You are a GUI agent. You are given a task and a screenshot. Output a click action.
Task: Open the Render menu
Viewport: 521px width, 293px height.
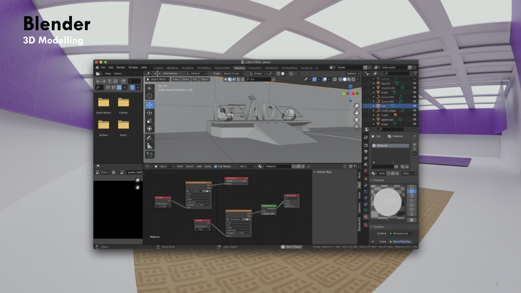(x=121, y=67)
